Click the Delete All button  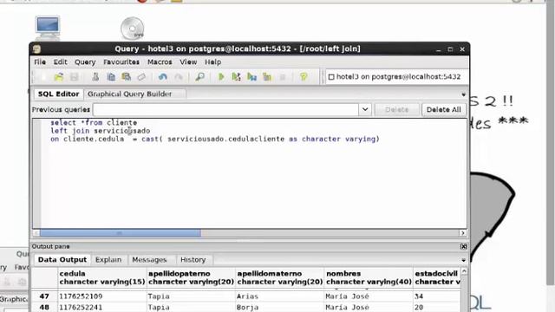coord(443,110)
